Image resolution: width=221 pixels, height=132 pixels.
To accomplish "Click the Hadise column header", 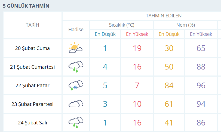I will click(76, 29).
